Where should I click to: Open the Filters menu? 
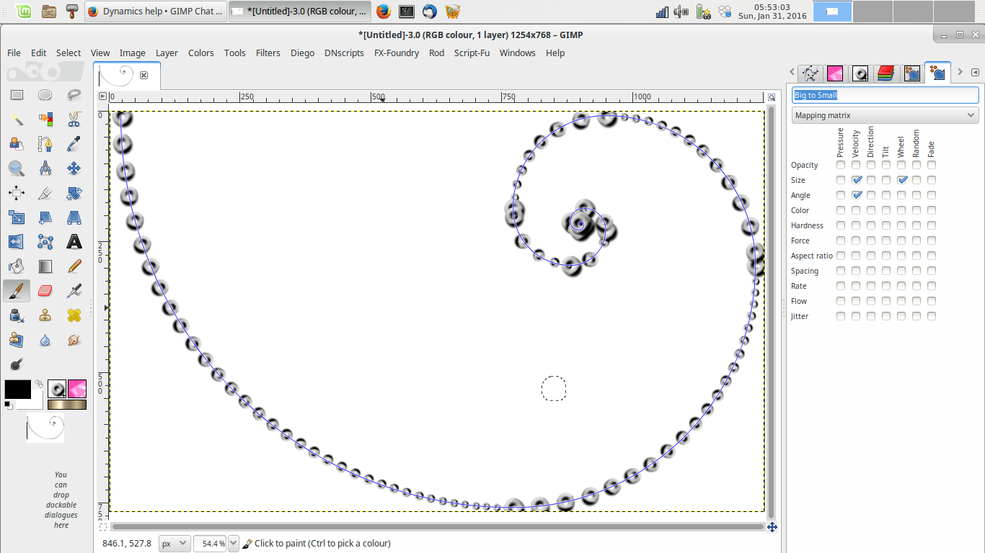click(x=268, y=53)
